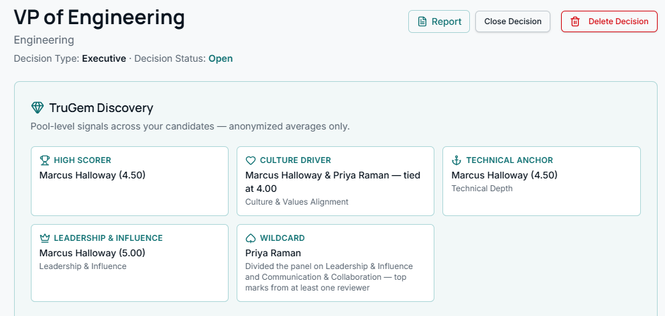
Task: Click the gray Leadership & Influence caption
Action: click(82, 266)
